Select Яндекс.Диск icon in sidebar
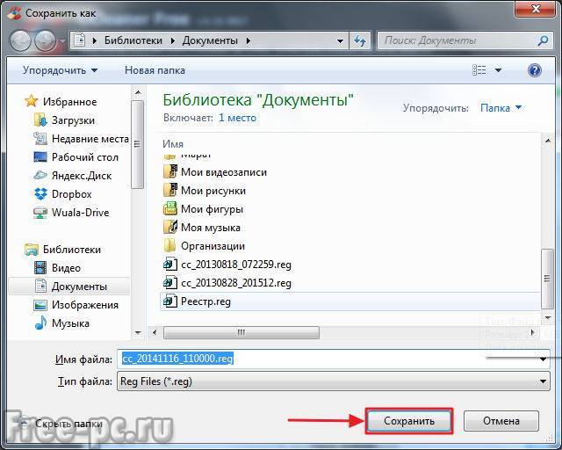This screenshot has width=562, height=450. (x=40, y=176)
